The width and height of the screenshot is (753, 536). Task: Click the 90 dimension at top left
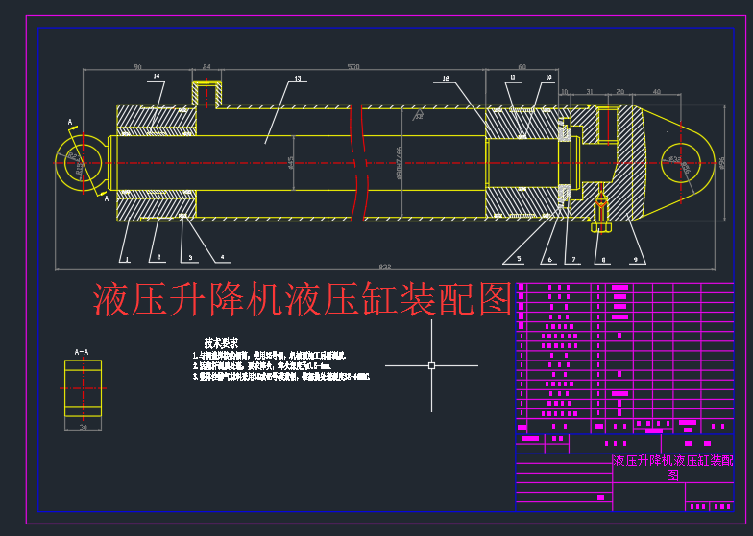138,67
